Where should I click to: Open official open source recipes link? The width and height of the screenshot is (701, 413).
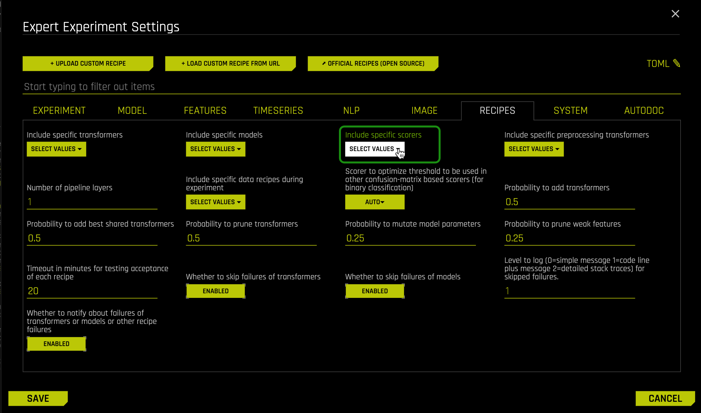(x=373, y=63)
